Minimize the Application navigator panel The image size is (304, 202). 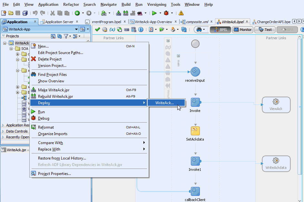(87, 22)
